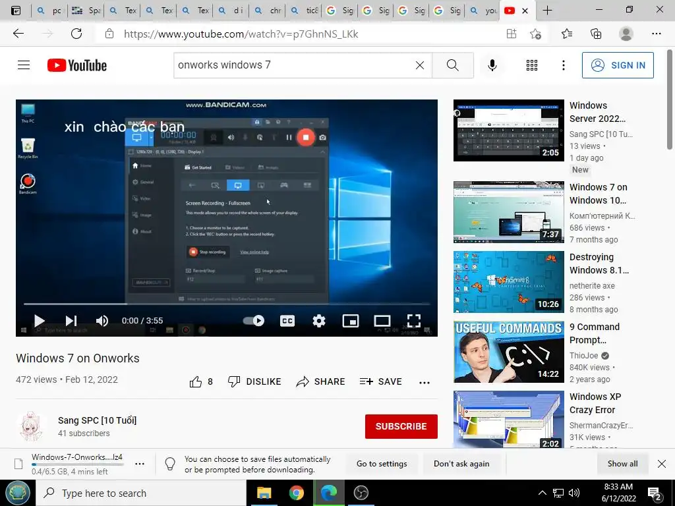Open the player settings gear
Viewport: 675px width, 506px height.
point(318,321)
